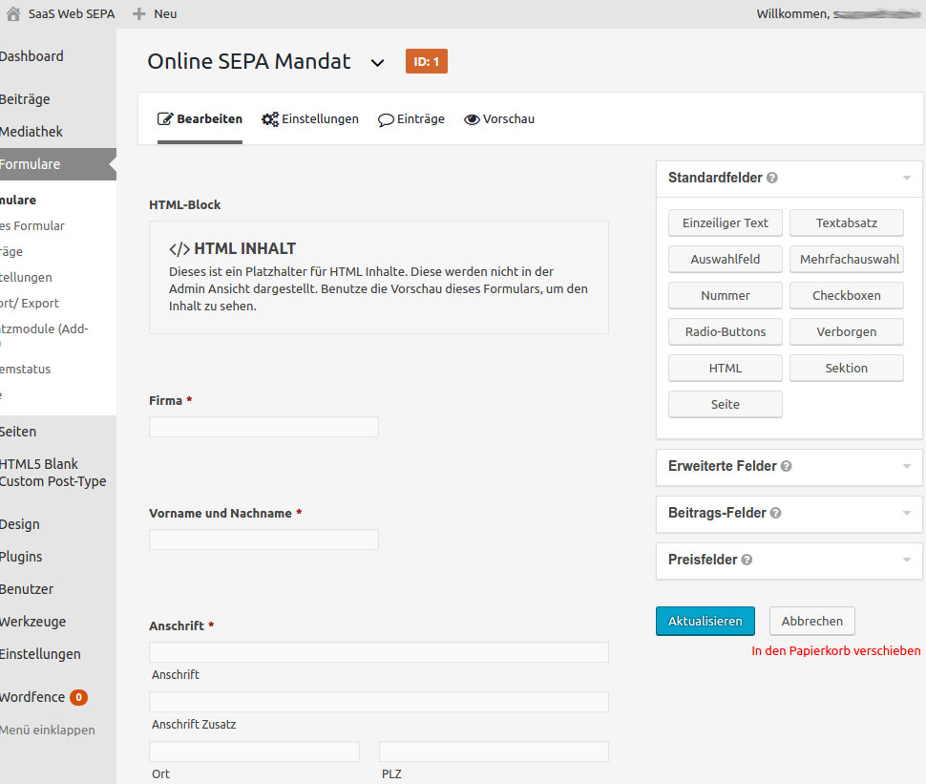Image resolution: width=926 pixels, height=784 pixels.
Task: Click the Firma input field
Action: (x=263, y=427)
